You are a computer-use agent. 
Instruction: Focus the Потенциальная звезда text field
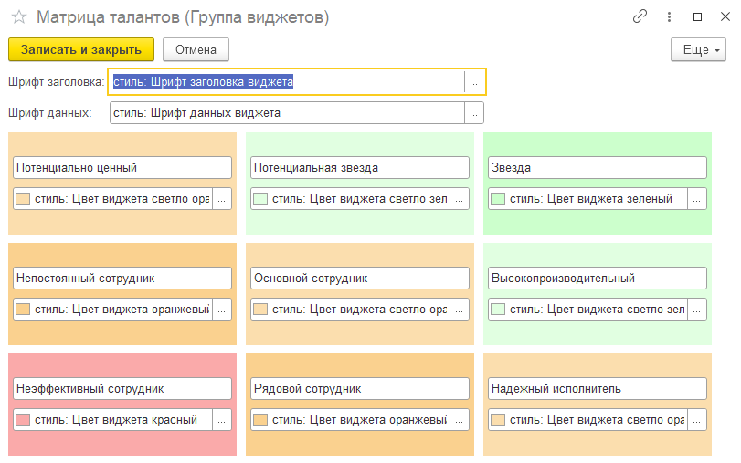[x=360, y=168]
